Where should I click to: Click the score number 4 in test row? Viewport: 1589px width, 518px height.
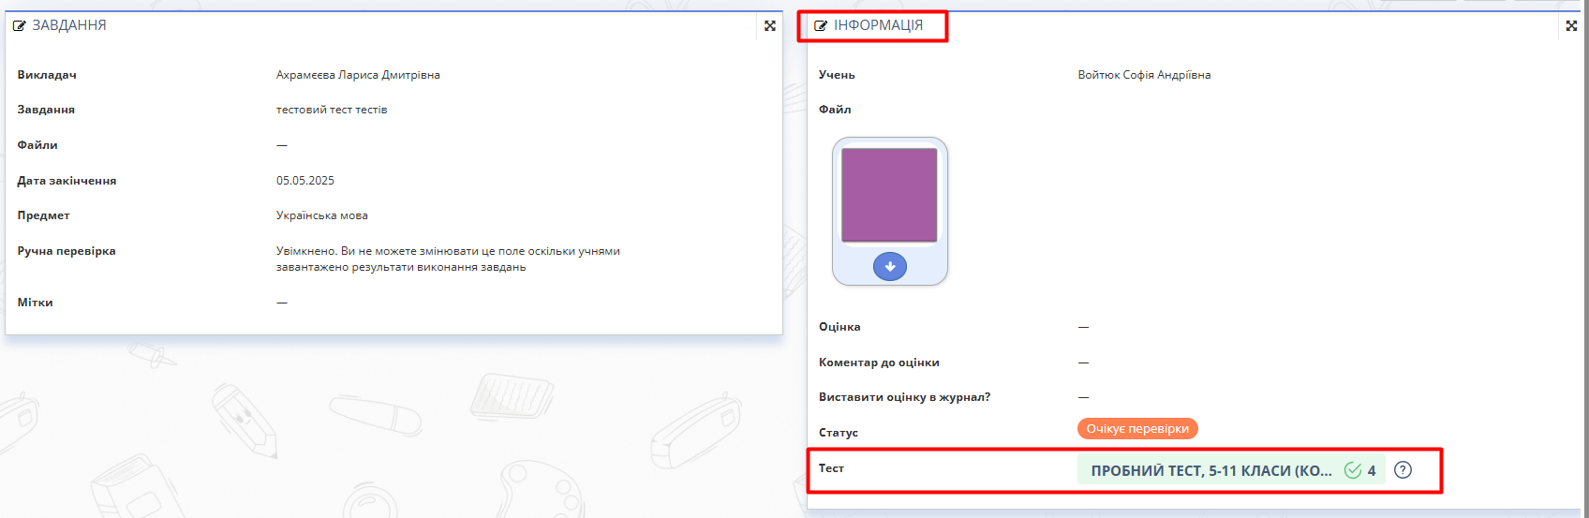pos(1372,471)
